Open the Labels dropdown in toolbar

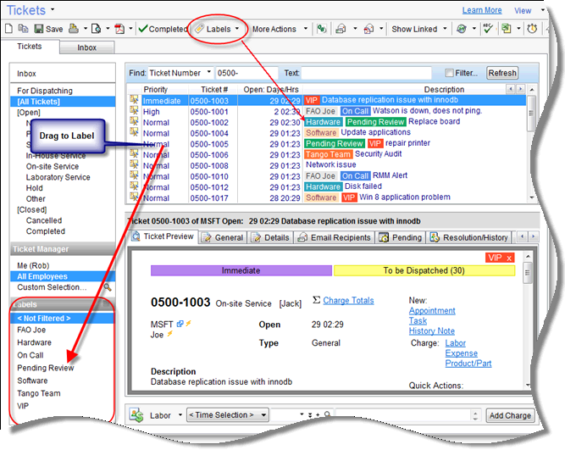(217, 29)
